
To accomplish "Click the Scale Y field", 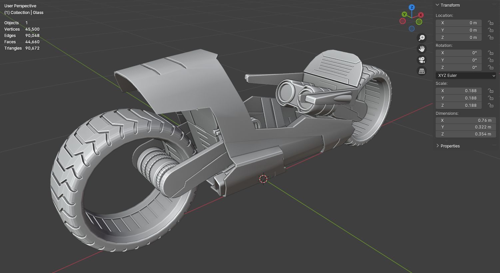I will coord(459,98).
